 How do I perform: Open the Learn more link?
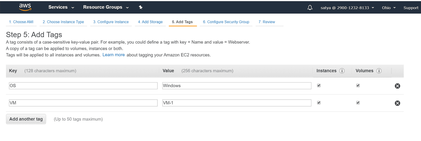click(x=114, y=55)
